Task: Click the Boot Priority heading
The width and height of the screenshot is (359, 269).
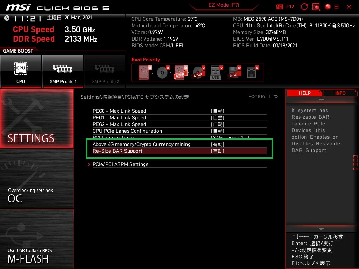Action: (145, 60)
